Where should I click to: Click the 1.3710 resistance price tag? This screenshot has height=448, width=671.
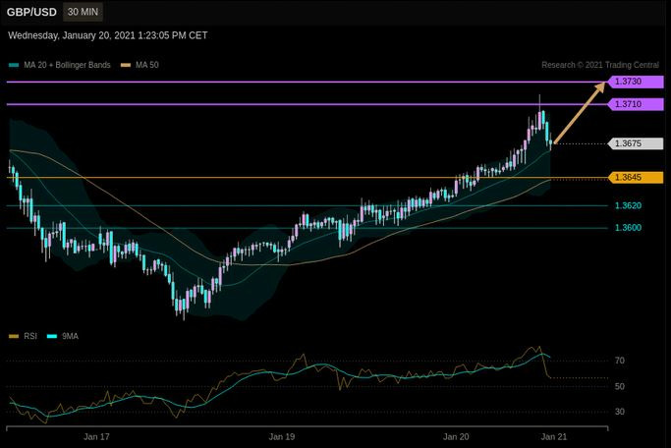pos(636,104)
